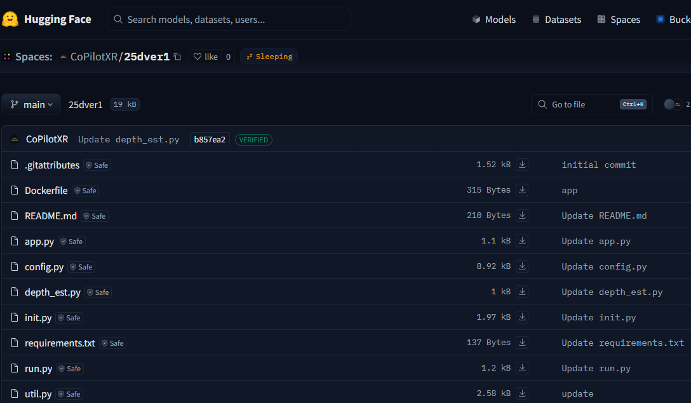The image size is (691, 403).
Task: Open the depth_est.py file
Action: (x=53, y=292)
